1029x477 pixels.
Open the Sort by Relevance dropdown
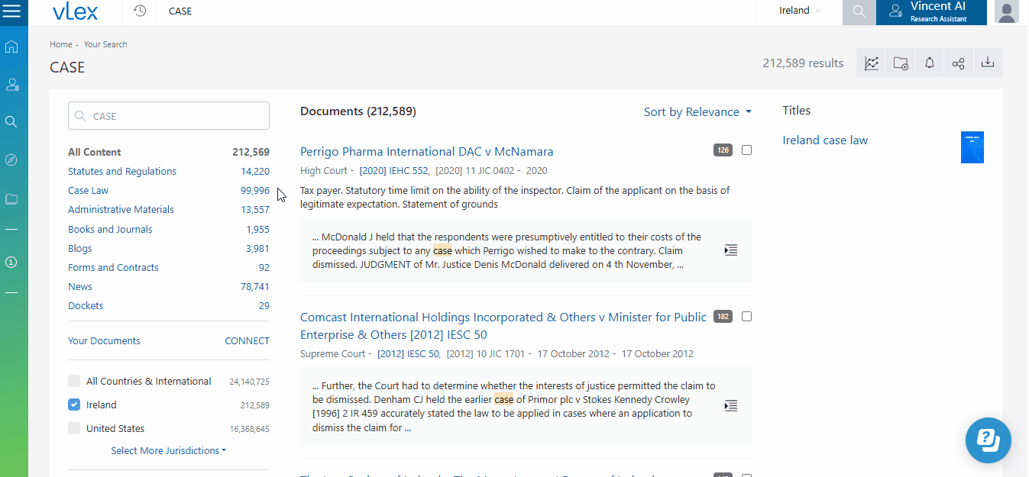click(697, 112)
